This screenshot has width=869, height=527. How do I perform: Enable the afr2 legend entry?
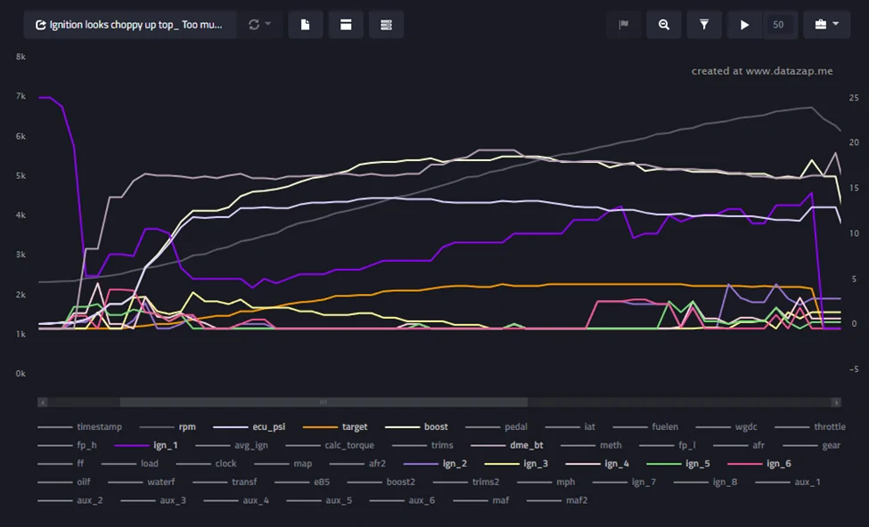(x=357, y=463)
